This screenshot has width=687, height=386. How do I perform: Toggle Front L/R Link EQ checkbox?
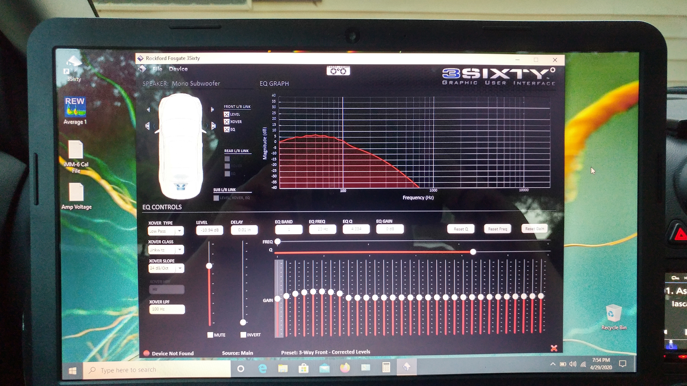pos(226,129)
